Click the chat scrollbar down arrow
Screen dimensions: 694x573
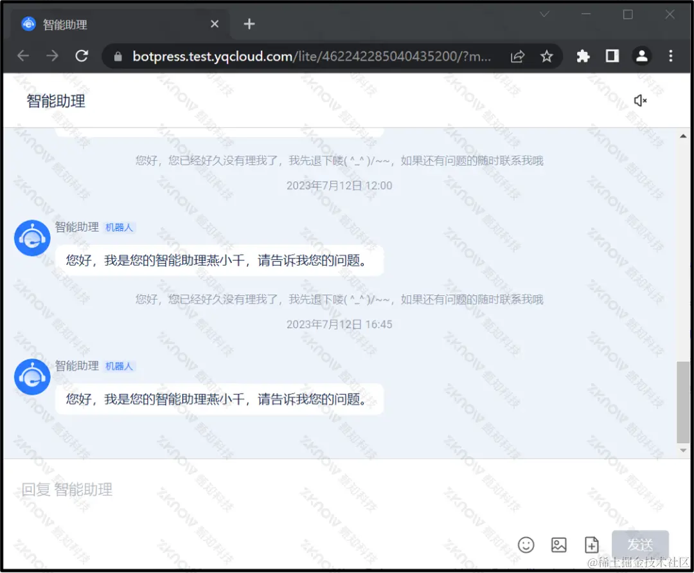[683, 450]
